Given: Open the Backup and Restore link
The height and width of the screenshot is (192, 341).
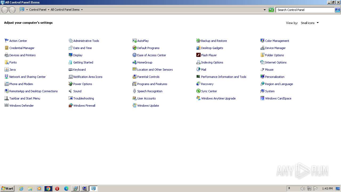Looking at the screenshot, I should pos(214,41).
